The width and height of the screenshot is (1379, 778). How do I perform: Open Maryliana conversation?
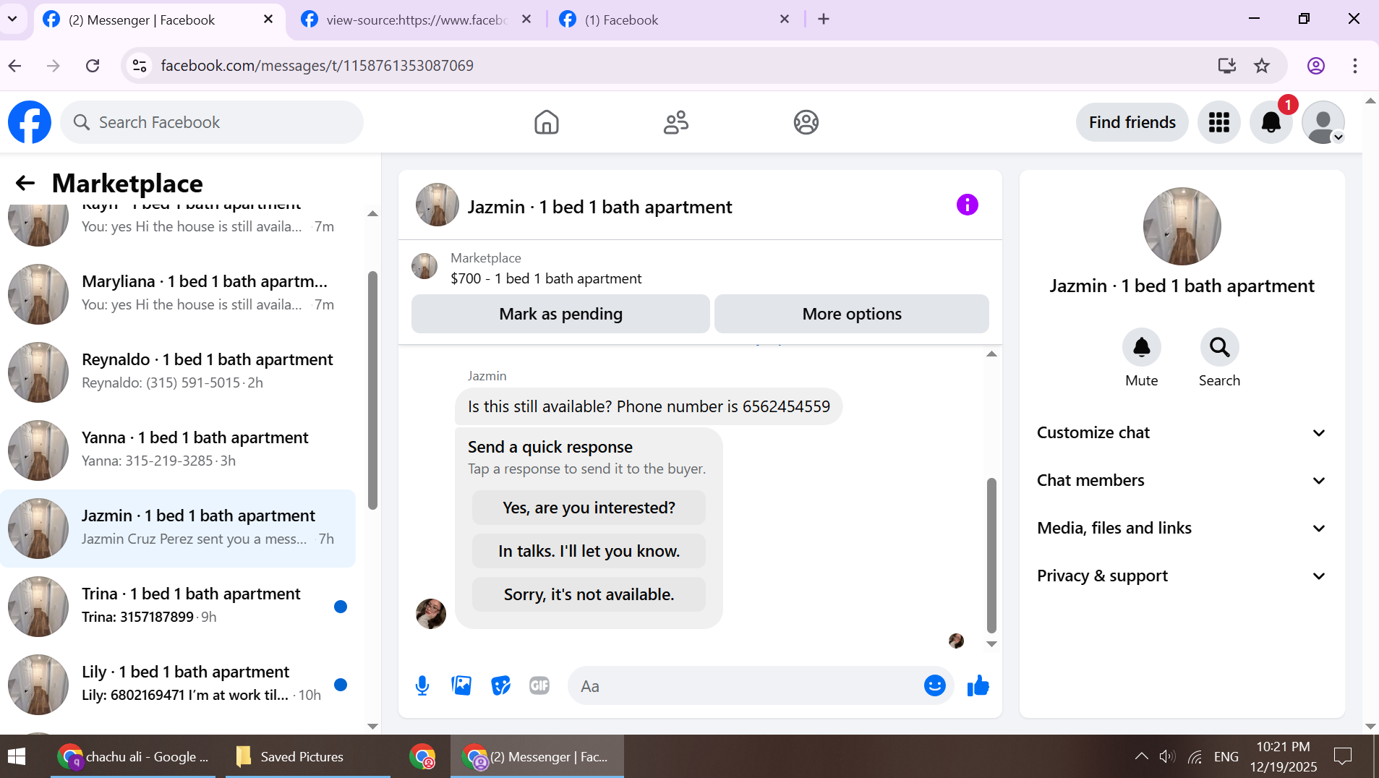pos(178,293)
